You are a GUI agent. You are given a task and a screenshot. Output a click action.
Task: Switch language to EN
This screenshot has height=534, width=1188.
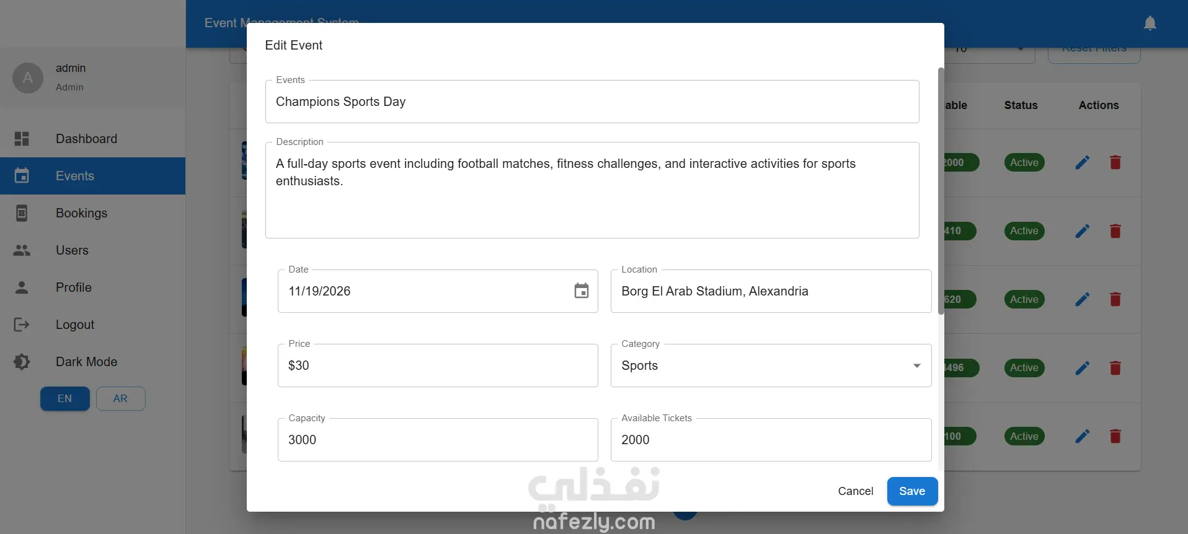click(x=65, y=399)
